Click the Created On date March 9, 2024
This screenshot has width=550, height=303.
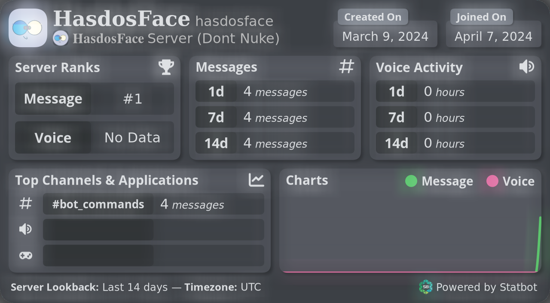click(x=385, y=36)
